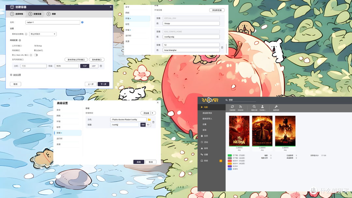This screenshot has height=198, width=352.
Task: Click the 手动导入 person icon
Action: pyautogui.click(x=262, y=107)
